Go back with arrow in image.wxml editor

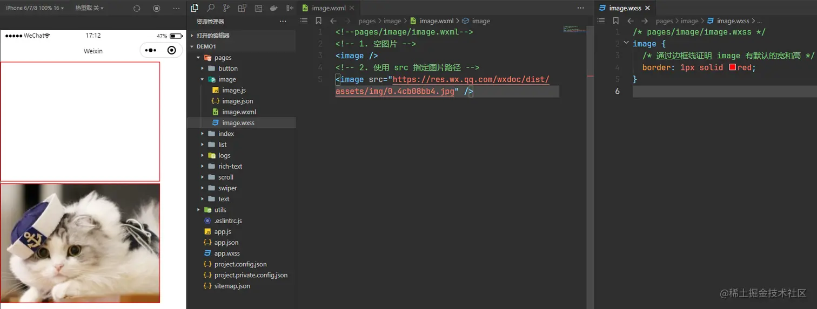point(333,21)
